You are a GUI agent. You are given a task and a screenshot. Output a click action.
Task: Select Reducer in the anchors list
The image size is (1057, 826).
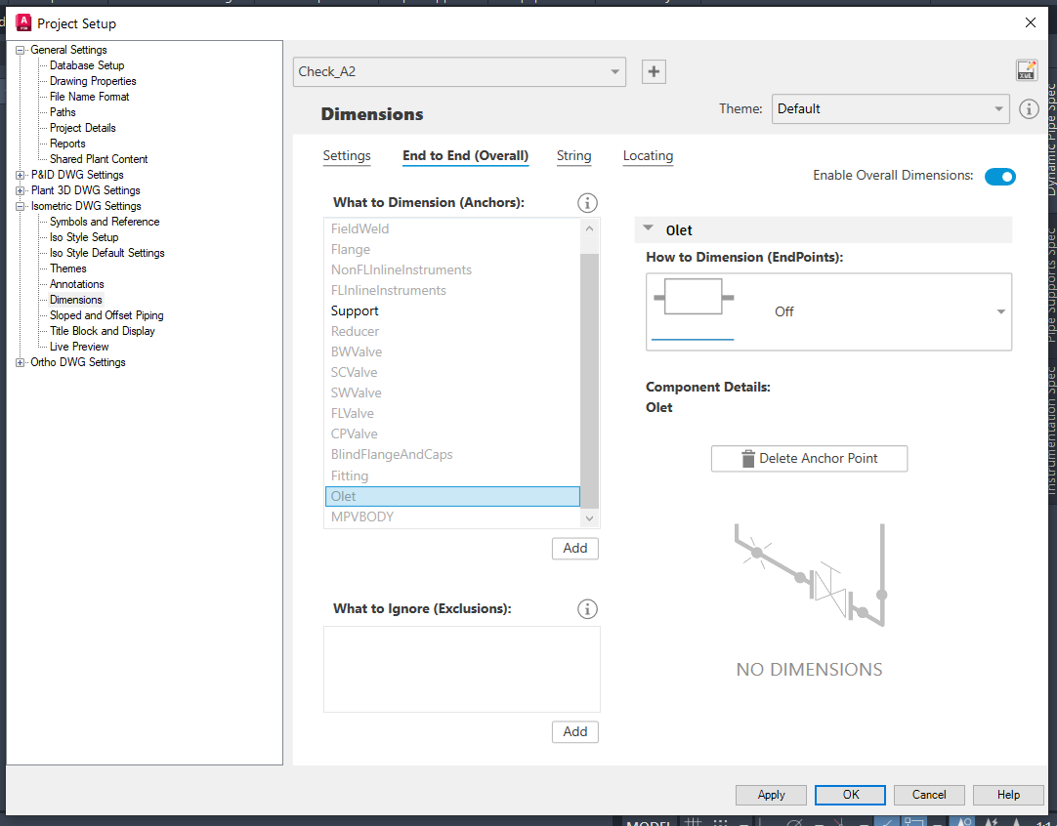[x=451, y=332]
